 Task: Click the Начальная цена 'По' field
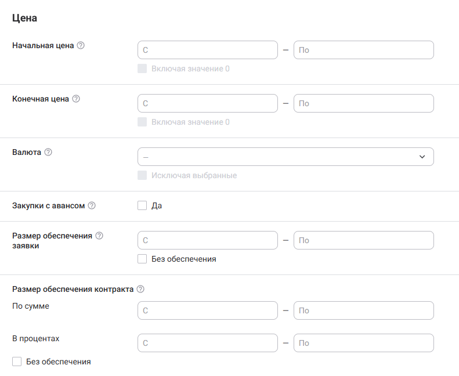[364, 50]
